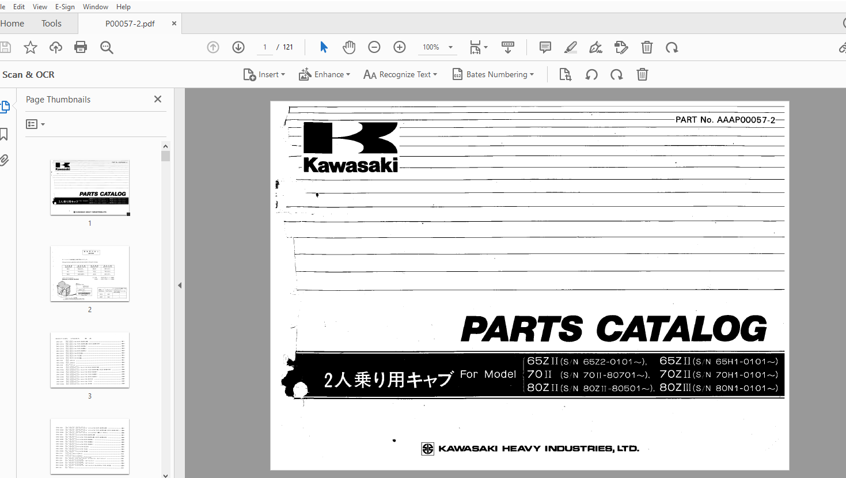Rotate view with top toolbar arrow
The image size is (846, 478).
coord(672,47)
